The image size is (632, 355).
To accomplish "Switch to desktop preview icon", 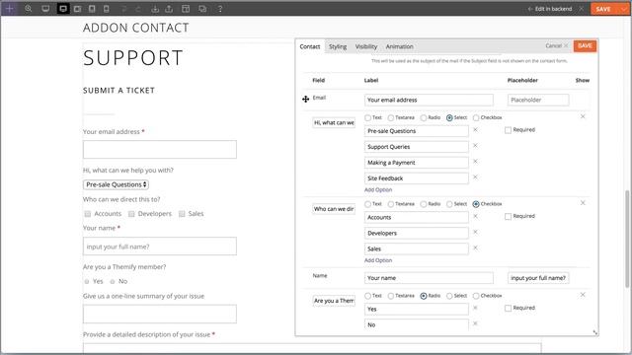I will 45,9.
